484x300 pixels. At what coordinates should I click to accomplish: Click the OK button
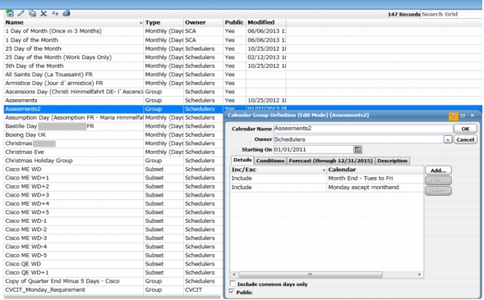465,129
